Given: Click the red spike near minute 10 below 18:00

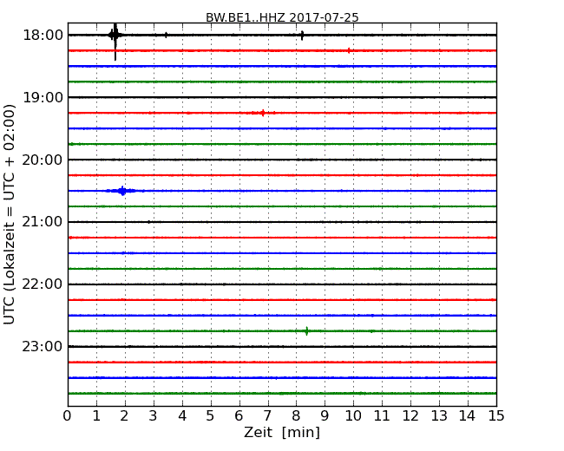Looking at the screenshot, I should coord(349,50).
